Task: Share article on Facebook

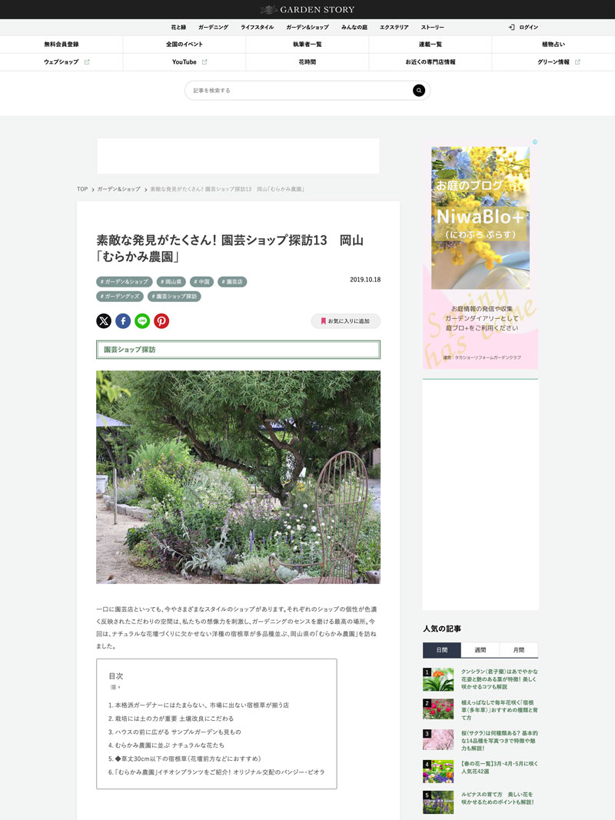Action: click(123, 321)
